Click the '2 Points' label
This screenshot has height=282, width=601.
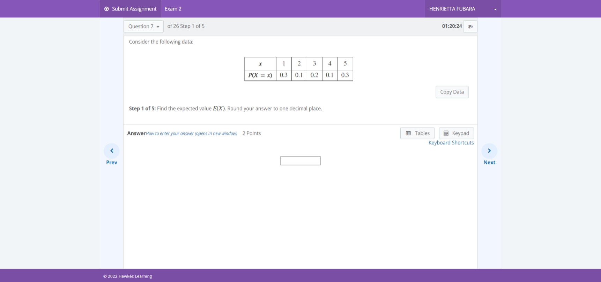[x=252, y=133]
